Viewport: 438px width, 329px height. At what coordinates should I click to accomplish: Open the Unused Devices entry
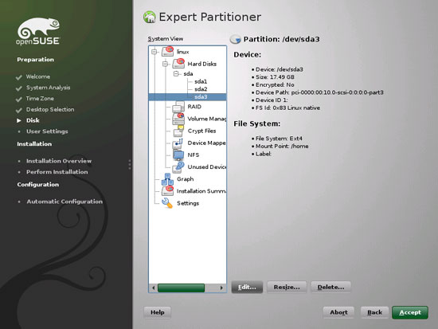207,166
